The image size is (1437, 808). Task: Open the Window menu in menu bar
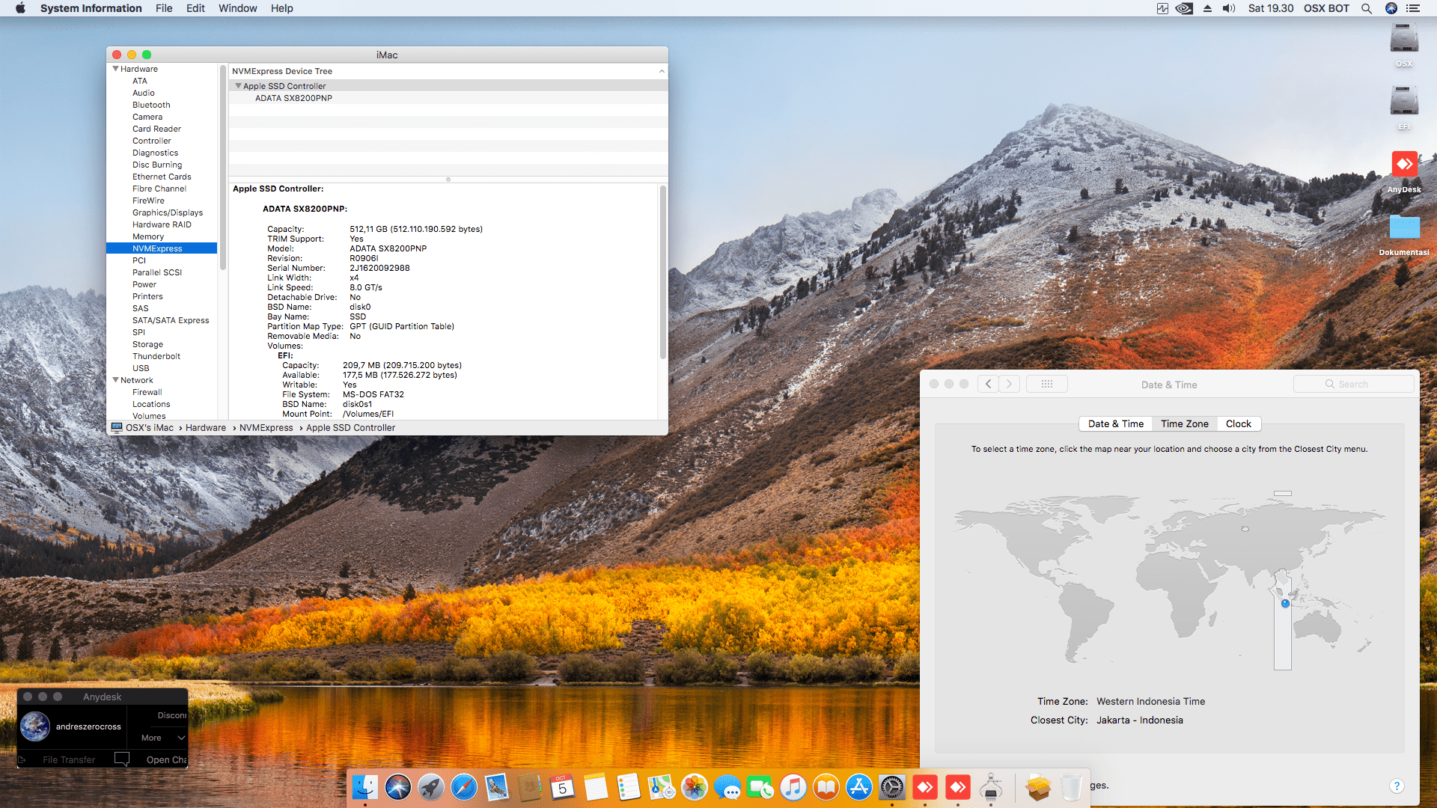click(237, 8)
